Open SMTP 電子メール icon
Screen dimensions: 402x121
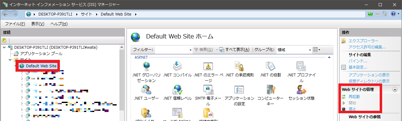[208, 89]
